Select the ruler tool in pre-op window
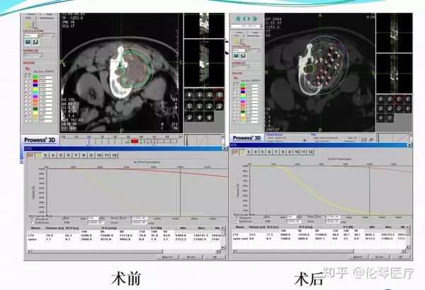The width and height of the screenshot is (425, 290). [x=35, y=25]
